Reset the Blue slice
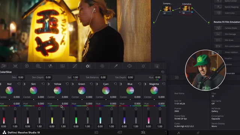The image size is (240, 135). [x=139, y=84]
